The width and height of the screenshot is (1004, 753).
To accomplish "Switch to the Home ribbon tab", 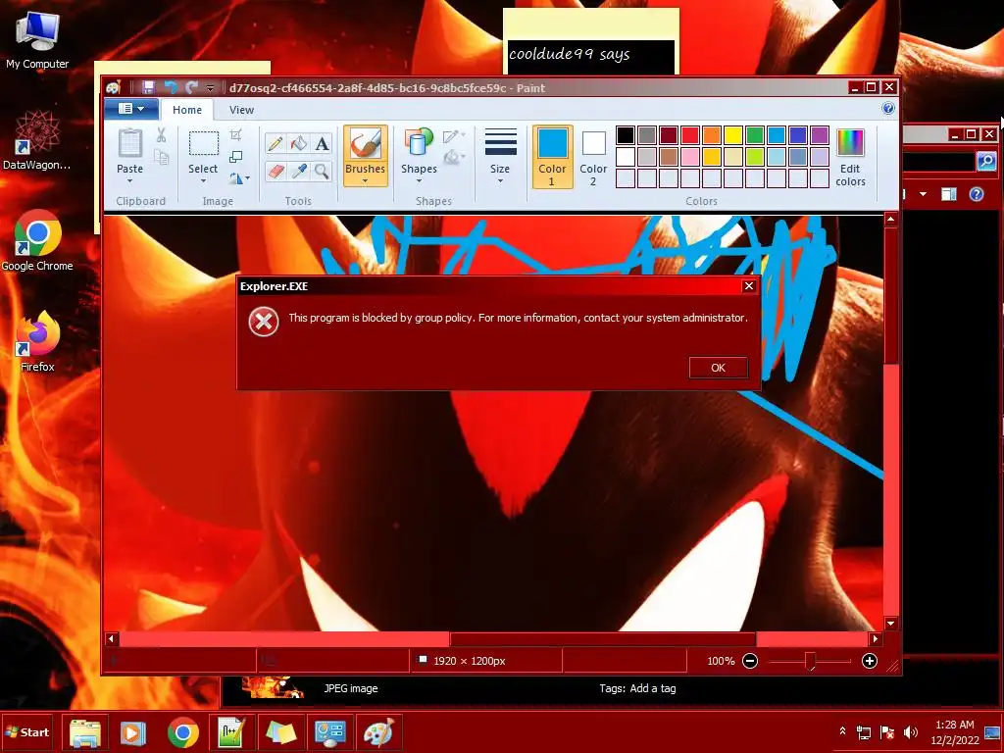I will [187, 110].
